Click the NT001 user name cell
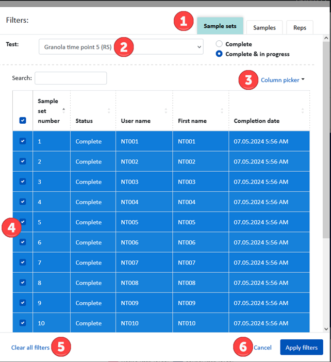Image resolution: width=331 pixels, height=362 pixels. [144, 141]
